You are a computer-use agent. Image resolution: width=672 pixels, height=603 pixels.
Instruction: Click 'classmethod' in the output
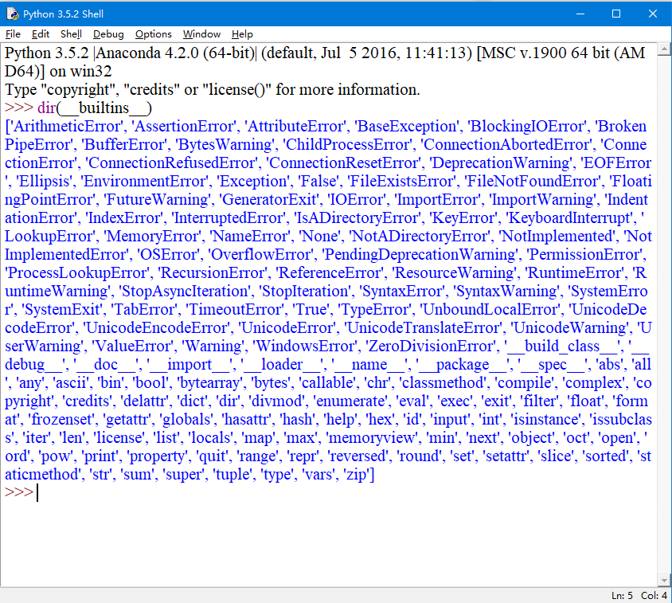pyautogui.click(x=444, y=383)
